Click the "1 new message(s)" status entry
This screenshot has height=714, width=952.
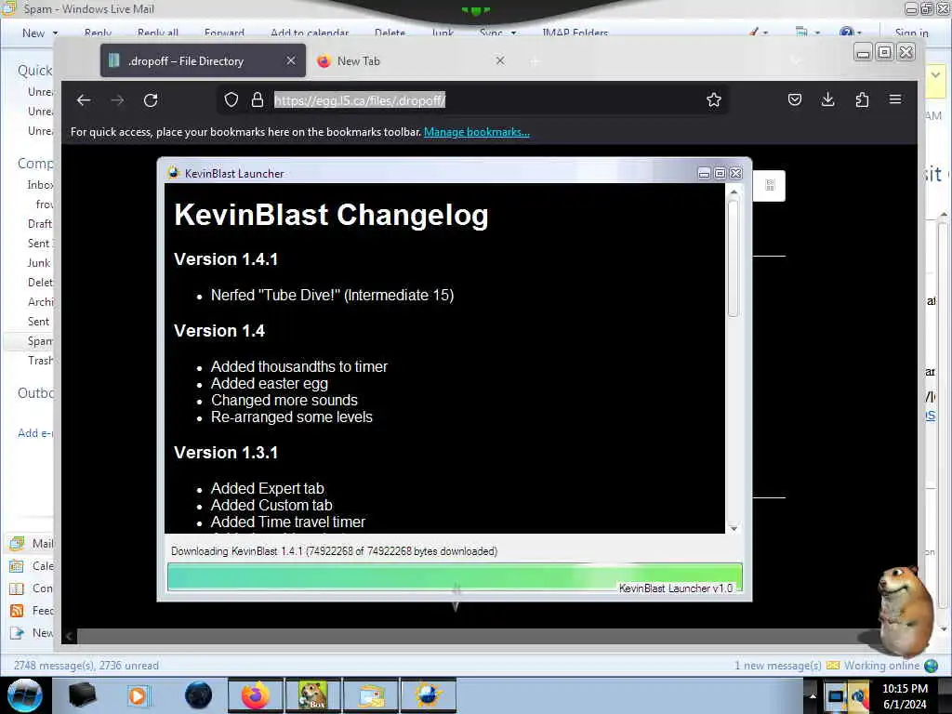(778, 666)
